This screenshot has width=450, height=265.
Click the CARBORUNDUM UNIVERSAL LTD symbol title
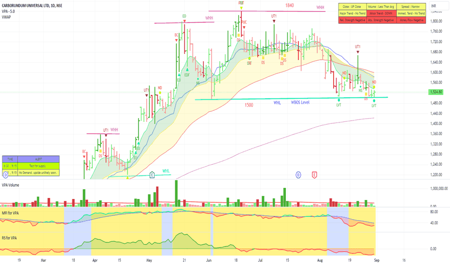(x=32, y=6)
